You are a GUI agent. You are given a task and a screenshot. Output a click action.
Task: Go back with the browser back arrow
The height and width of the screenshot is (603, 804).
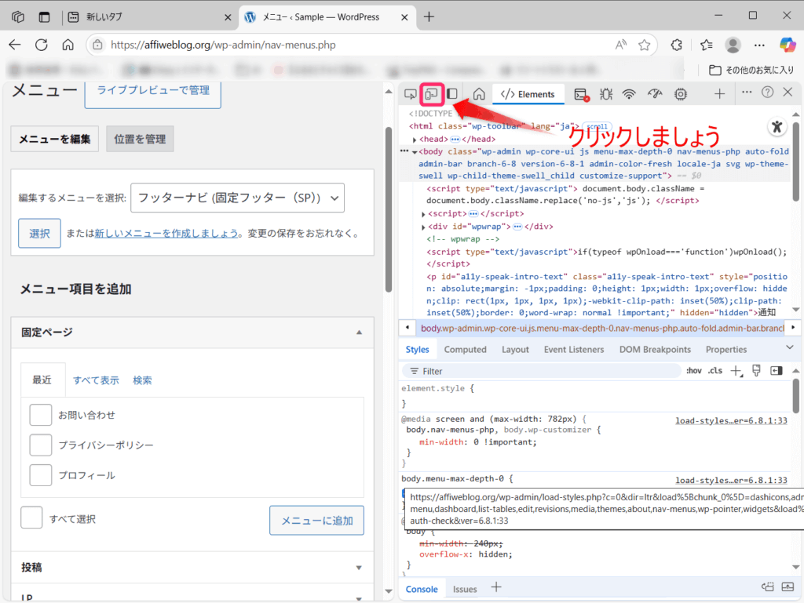click(15, 45)
